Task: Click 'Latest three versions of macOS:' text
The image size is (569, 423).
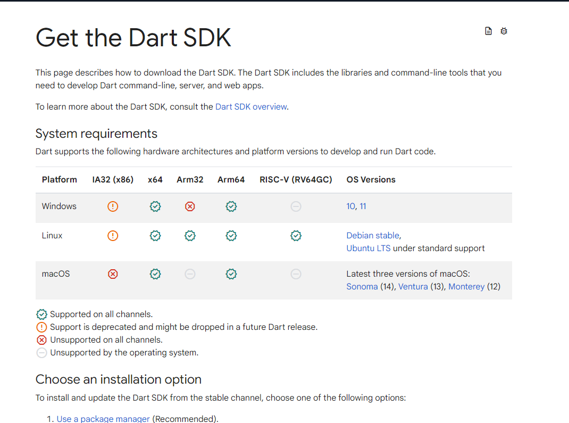Action: (x=408, y=274)
